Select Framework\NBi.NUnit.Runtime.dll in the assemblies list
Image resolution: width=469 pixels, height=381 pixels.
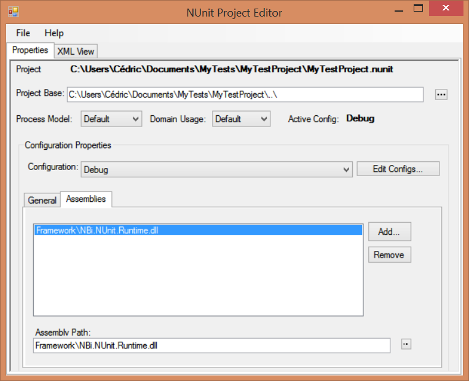click(198, 230)
